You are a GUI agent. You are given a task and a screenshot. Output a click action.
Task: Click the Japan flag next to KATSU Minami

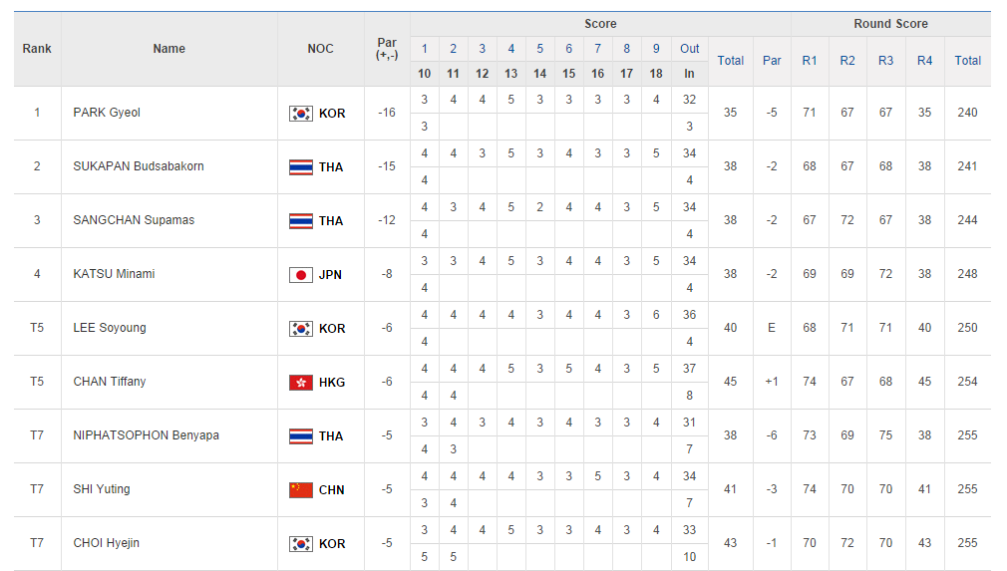(300, 275)
